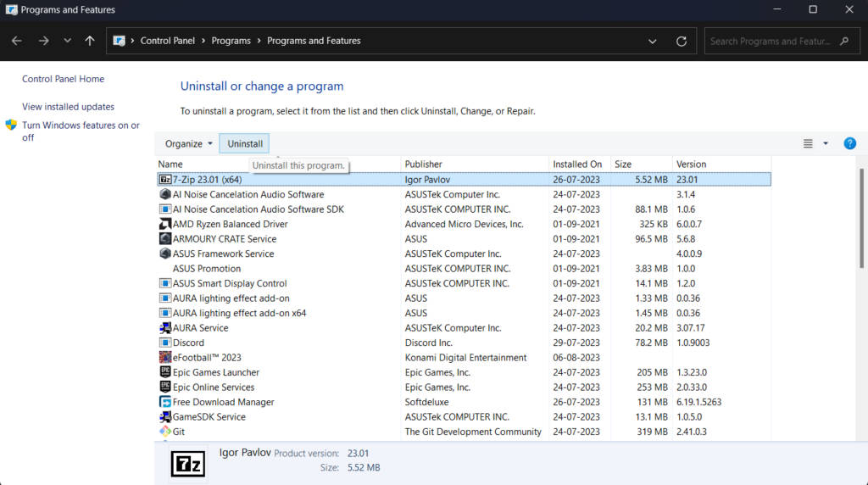Sort list by Name column
Image resolution: width=868 pixels, height=485 pixels.
coord(170,164)
